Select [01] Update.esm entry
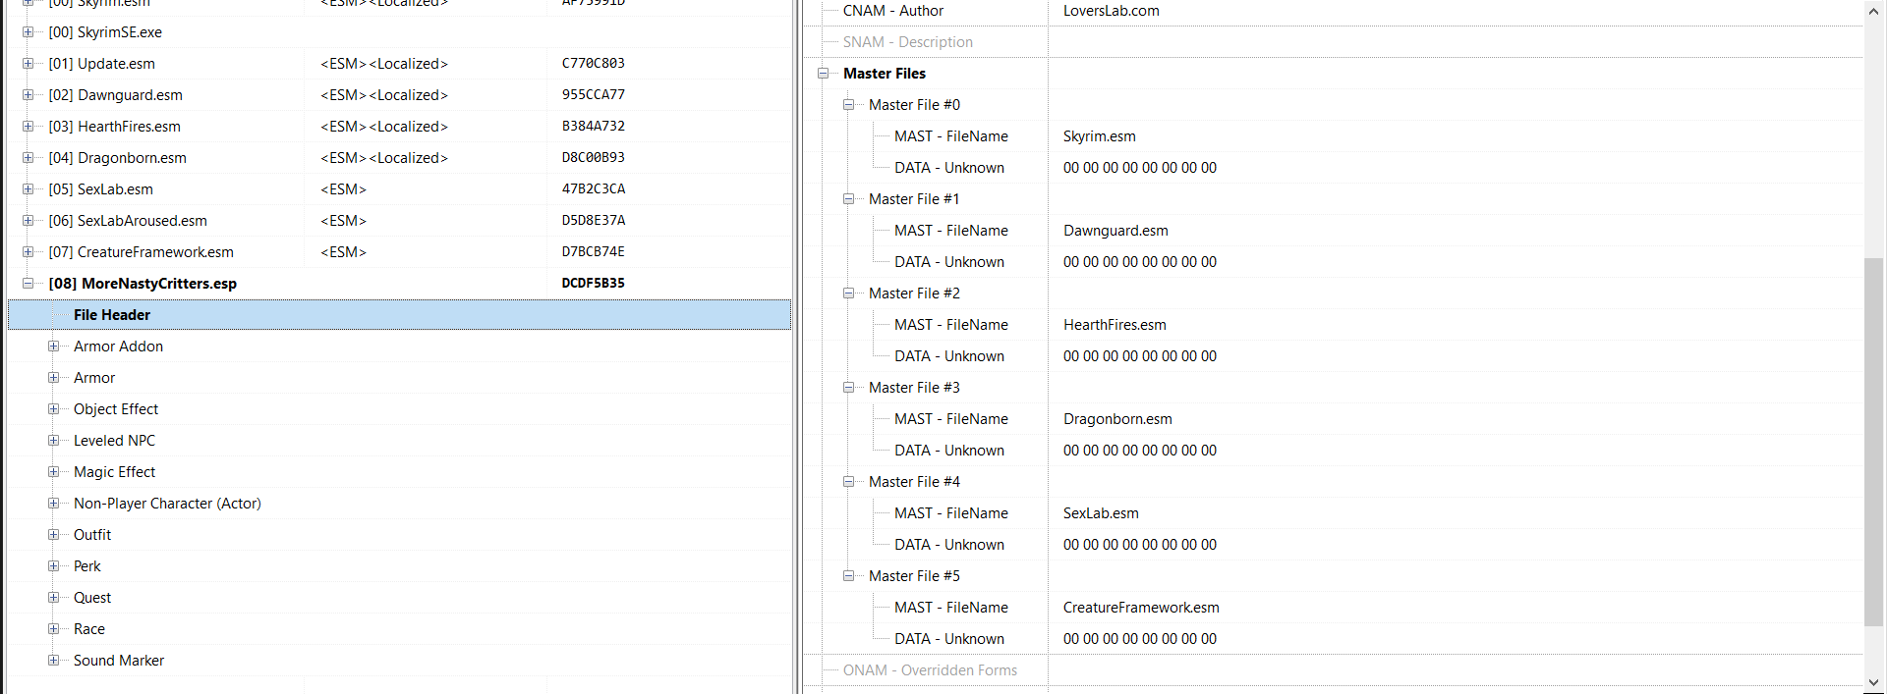The height and width of the screenshot is (694, 1887). 101,64
